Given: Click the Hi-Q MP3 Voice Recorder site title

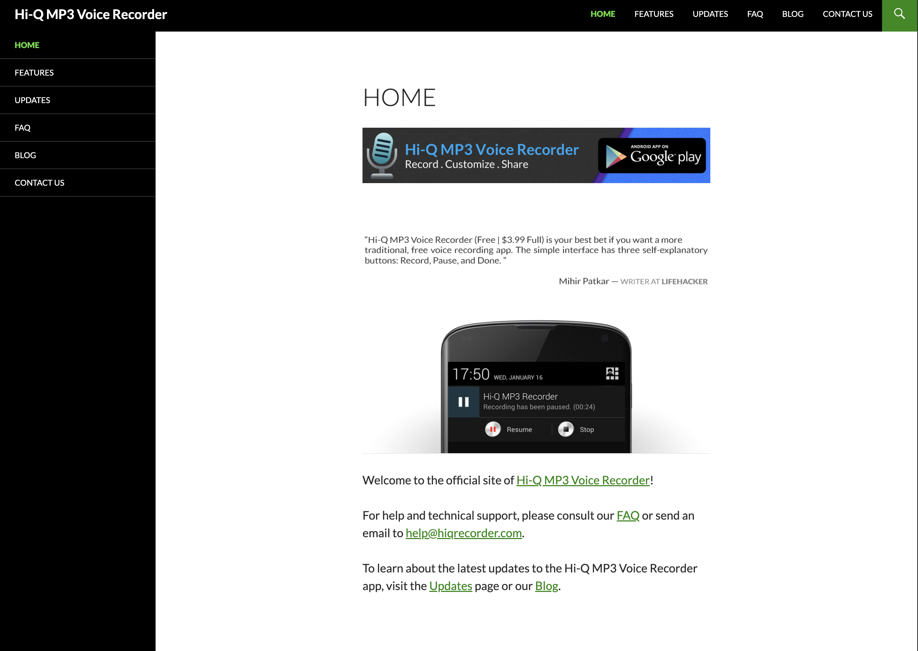Looking at the screenshot, I should [x=91, y=14].
